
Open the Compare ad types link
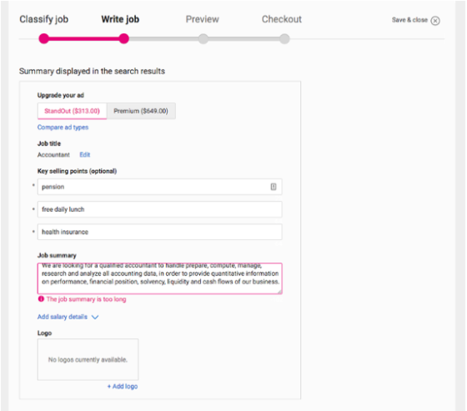pyautogui.click(x=63, y=128)
